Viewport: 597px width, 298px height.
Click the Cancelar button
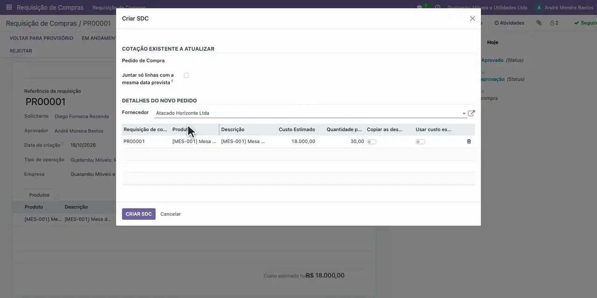point(171,214)
